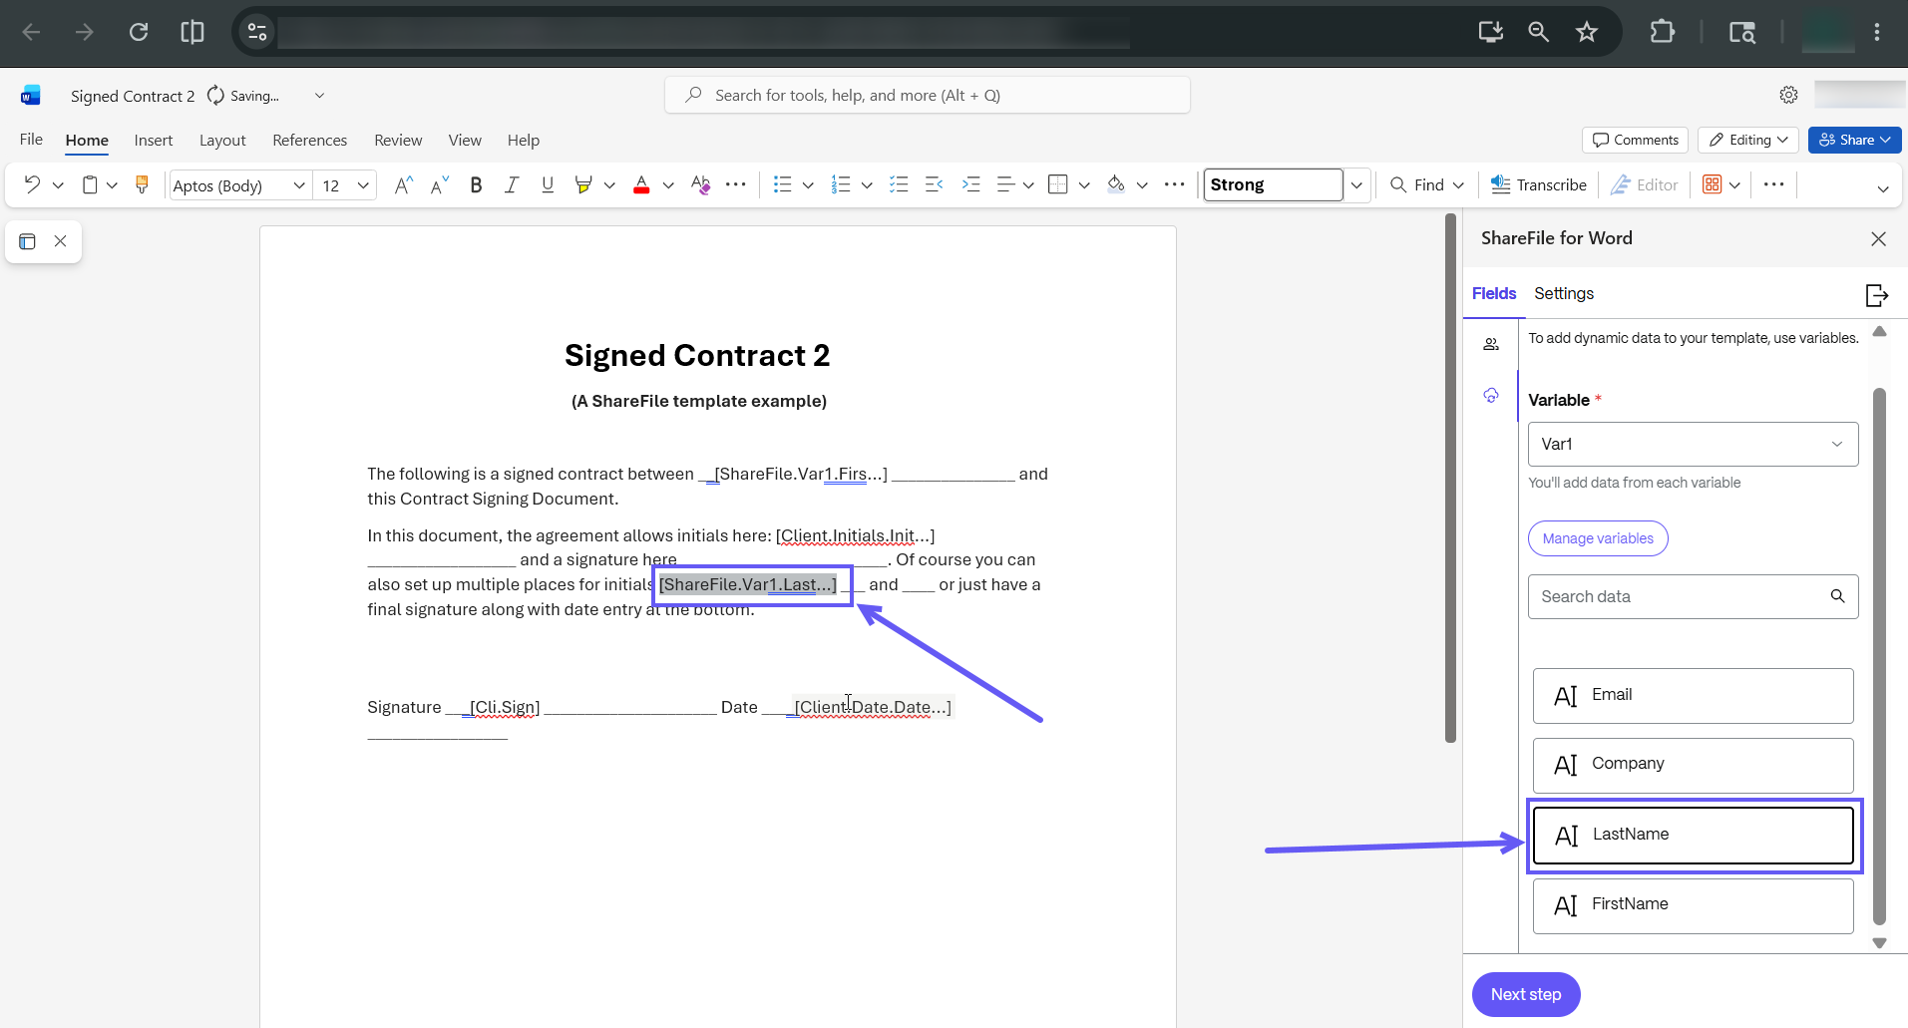The image size is (1908, 1028).
Task: Toggle underline formatting
Action: (548, 184)
